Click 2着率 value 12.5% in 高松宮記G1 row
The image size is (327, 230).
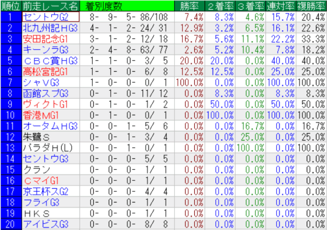click(222, 72)
